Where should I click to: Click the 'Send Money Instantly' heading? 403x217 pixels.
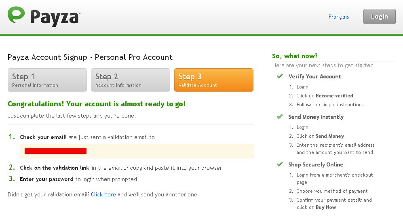pyautogui.click(x=316, y=117)
